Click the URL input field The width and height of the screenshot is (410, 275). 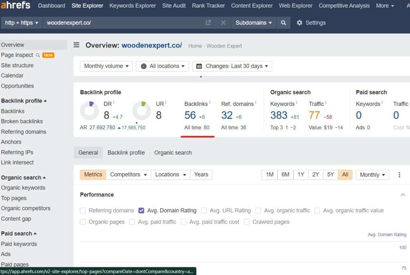[x=124, y=23]
